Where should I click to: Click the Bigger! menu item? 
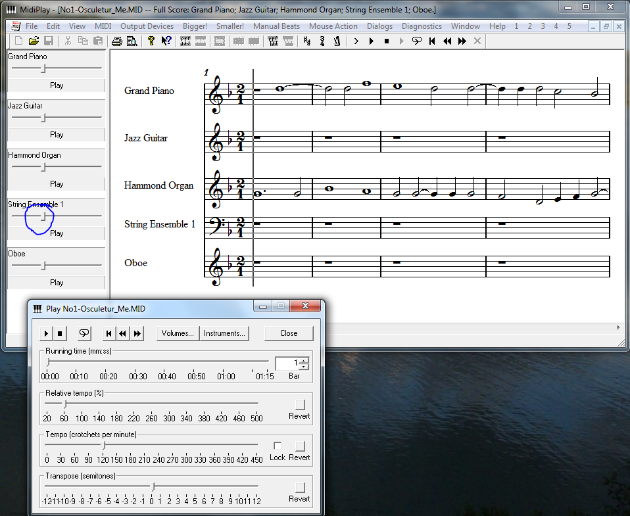pos(195,26)
